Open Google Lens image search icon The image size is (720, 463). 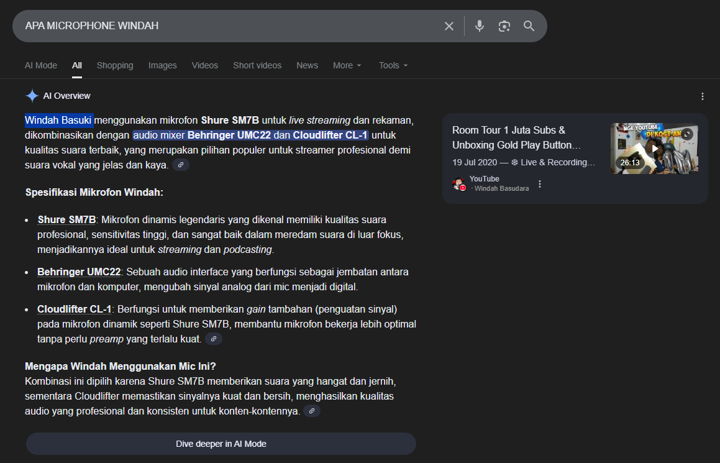(504, 26)
